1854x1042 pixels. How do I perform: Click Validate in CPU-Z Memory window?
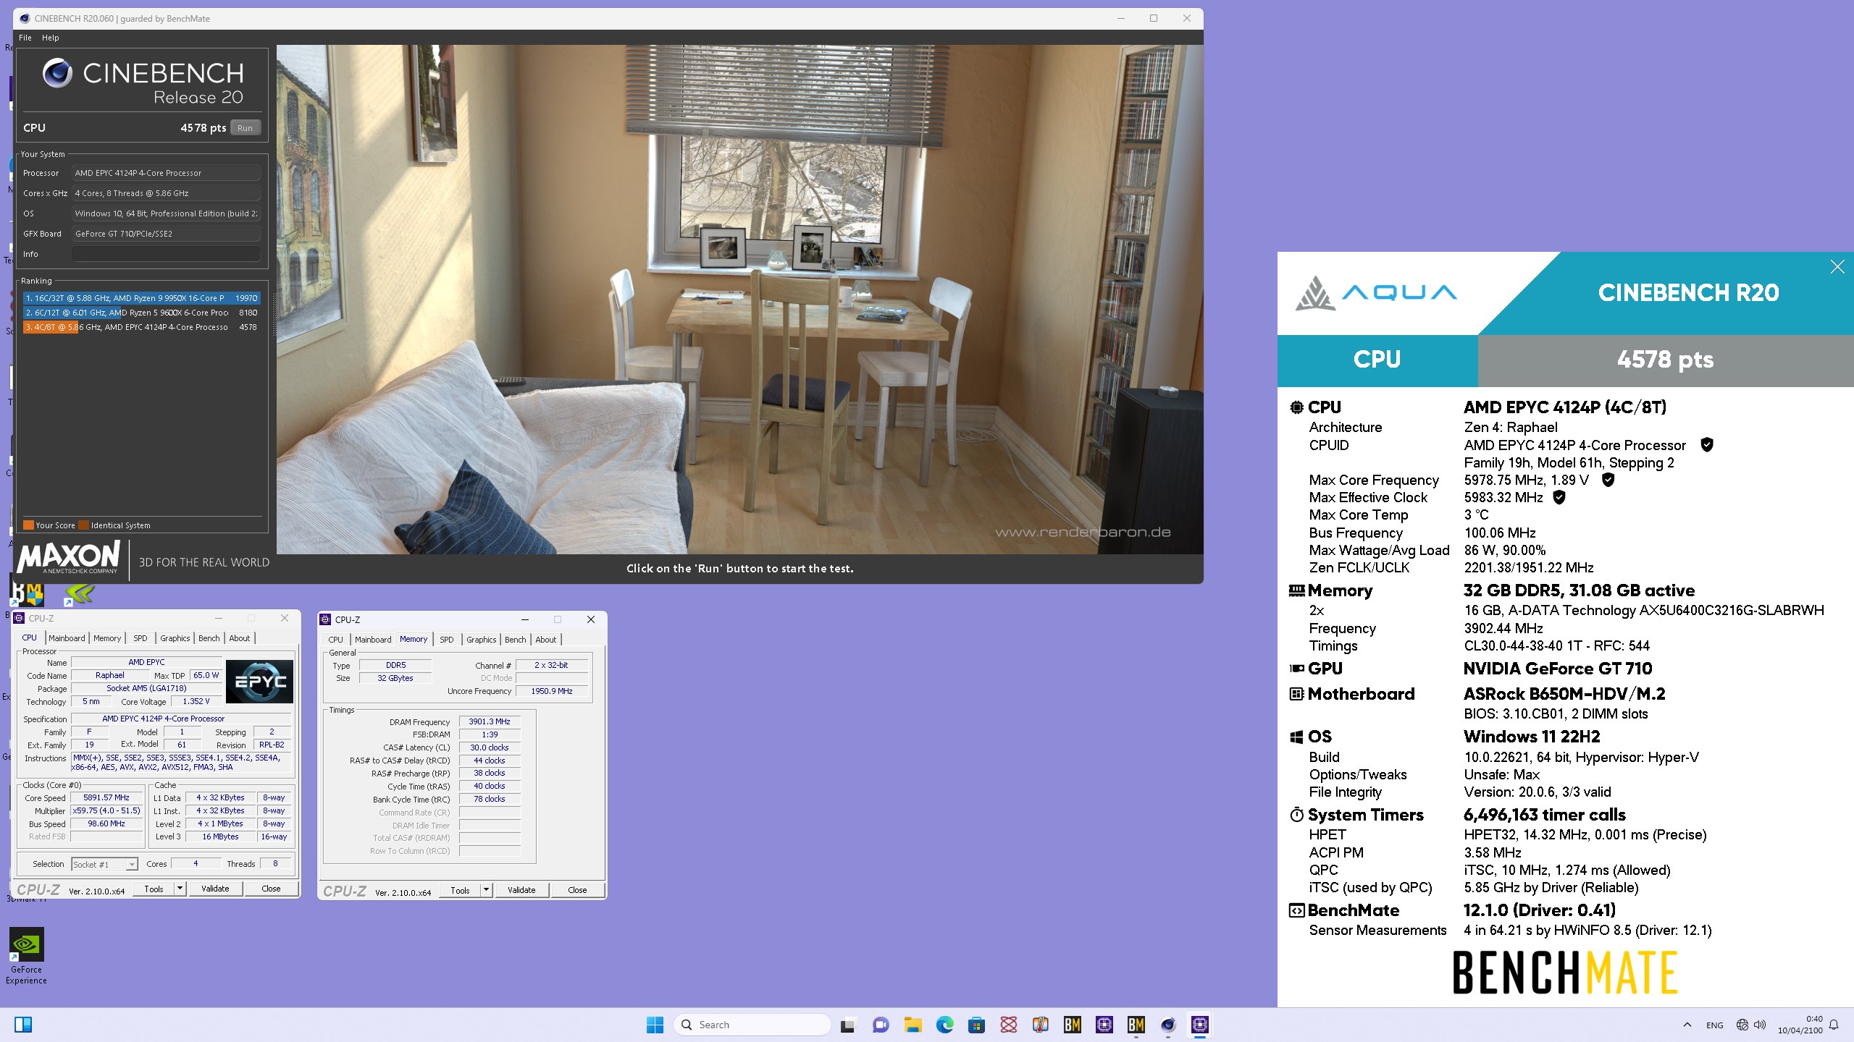[521, 890]
